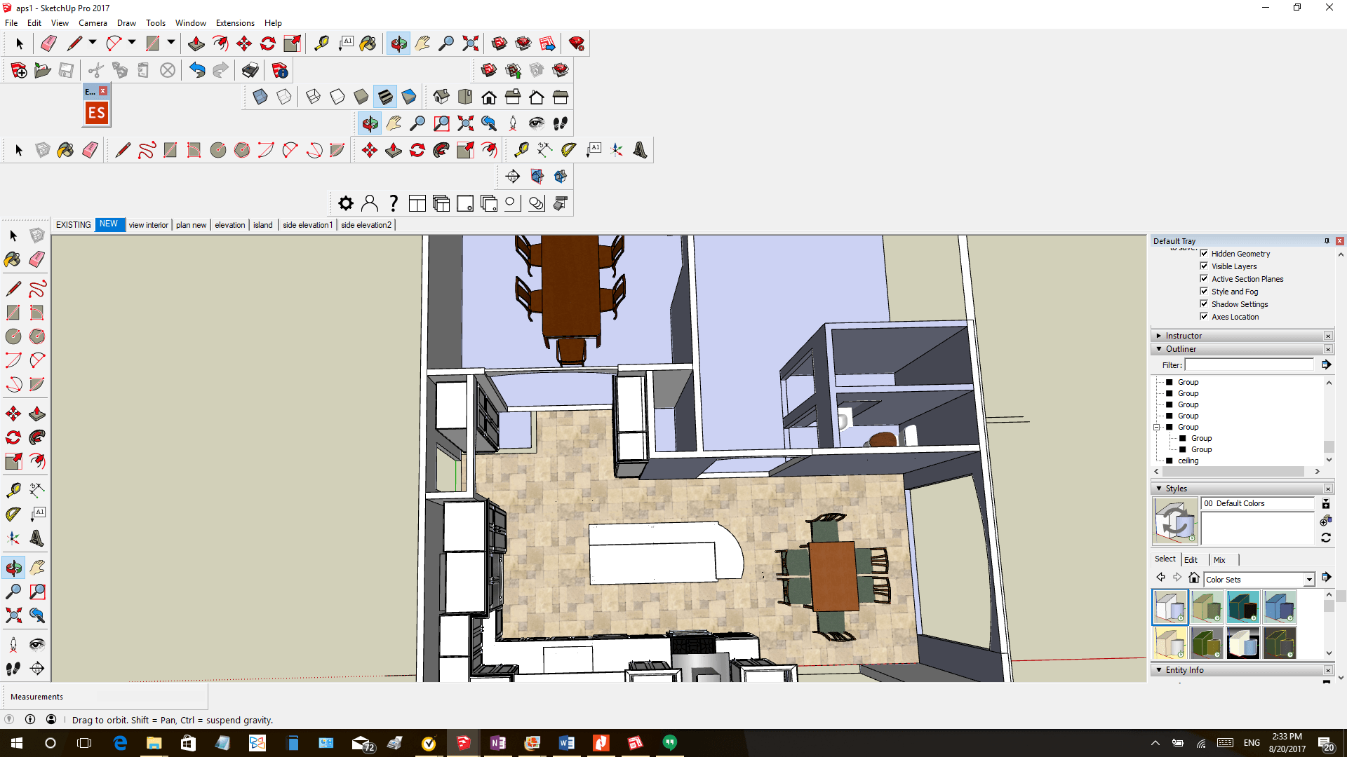The image size is (1347, 757).
Task: Toggle the Axes Location checkbox
Action: 1204,317
